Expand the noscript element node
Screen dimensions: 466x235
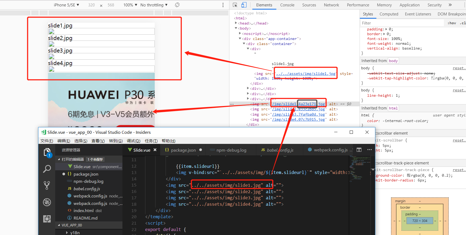(x=240, y=34)
